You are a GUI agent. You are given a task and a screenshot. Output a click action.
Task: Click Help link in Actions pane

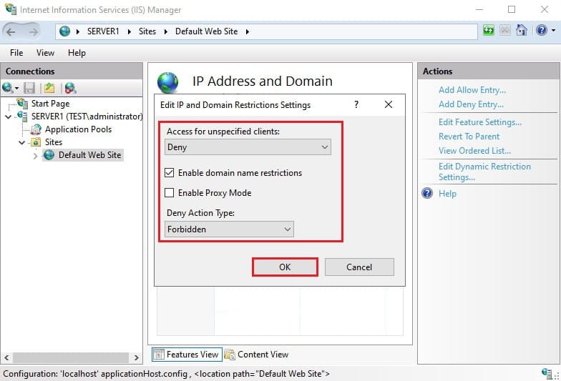pos(447,194)
